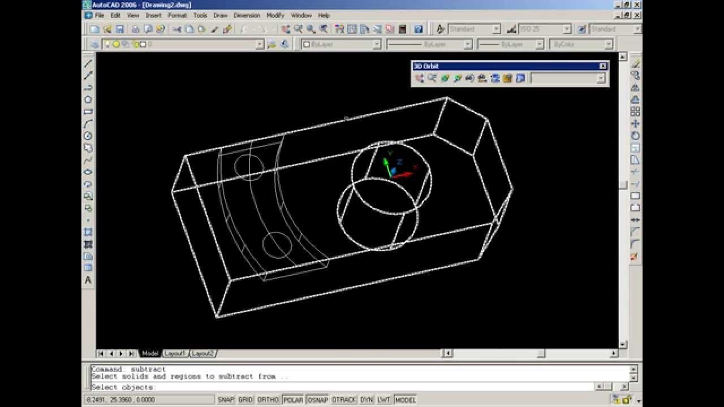Open the Format menu
Image resolution: width=724 pixels, height=407 pixels.
(x=177, y=15)
